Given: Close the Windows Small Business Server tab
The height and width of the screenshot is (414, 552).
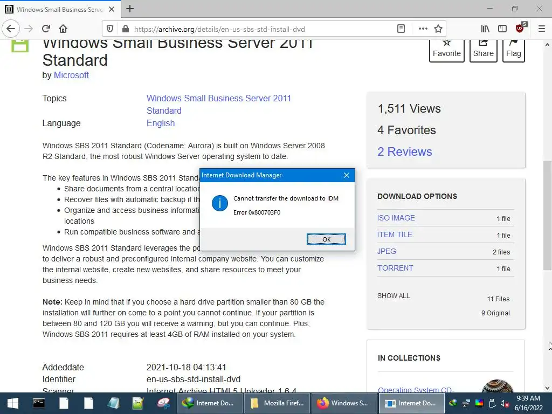Looking at the screenshot, I should click(x=112, y=9).
